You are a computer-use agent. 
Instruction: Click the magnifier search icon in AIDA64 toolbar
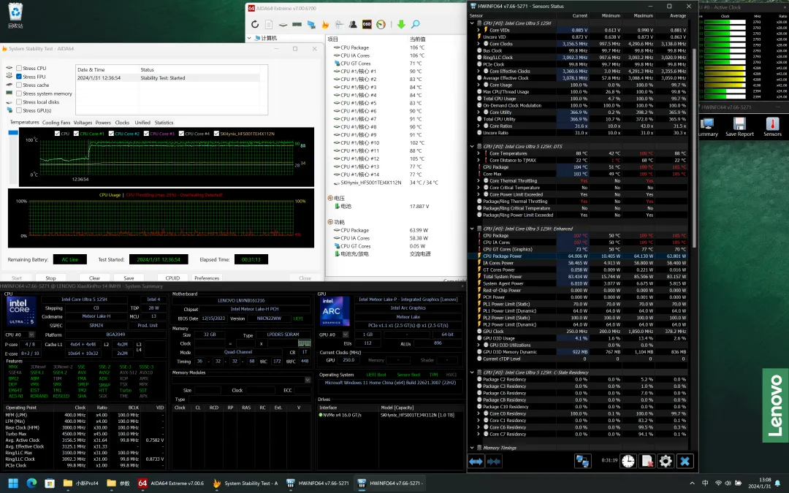click(x=415, y=24)
